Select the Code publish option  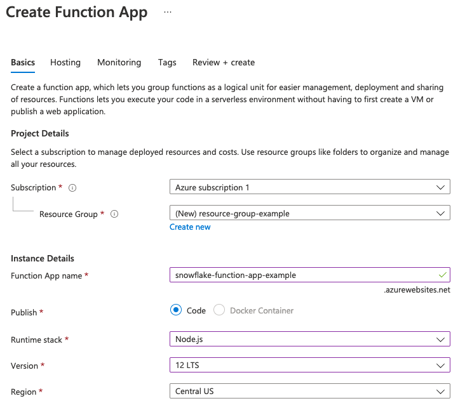[176, 310]
